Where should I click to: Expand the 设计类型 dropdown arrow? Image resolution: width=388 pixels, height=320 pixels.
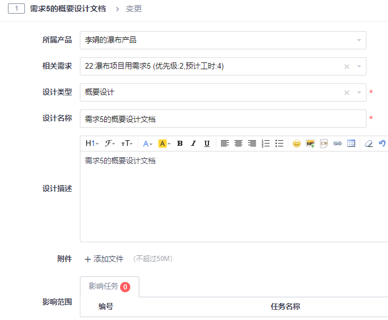359,92
